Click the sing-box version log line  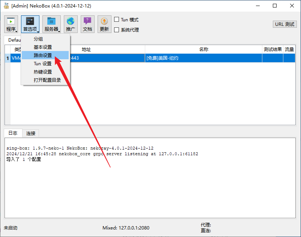click(80, 148)
